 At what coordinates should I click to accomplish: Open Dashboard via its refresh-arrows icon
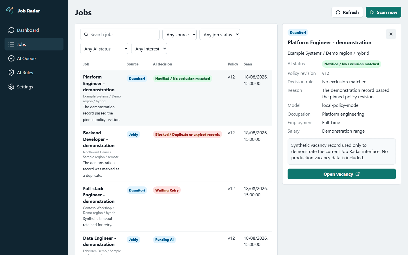[x=11, y=30]
